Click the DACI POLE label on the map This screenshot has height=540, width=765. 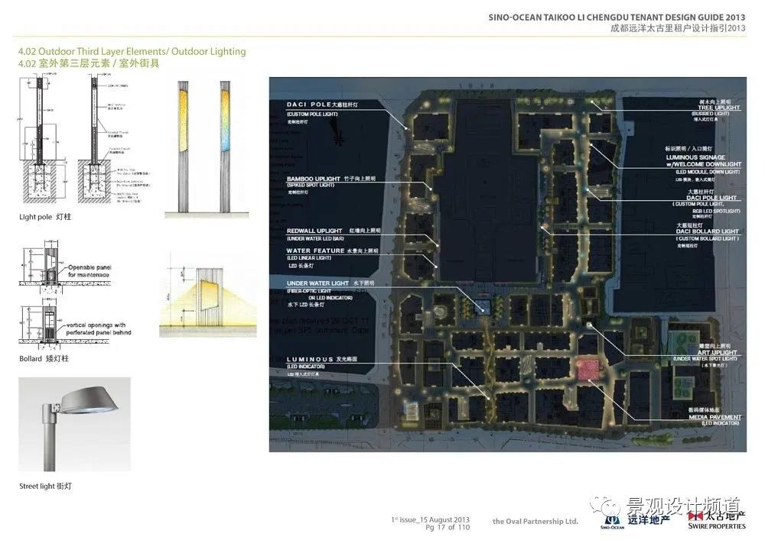[x=311, y=105]
